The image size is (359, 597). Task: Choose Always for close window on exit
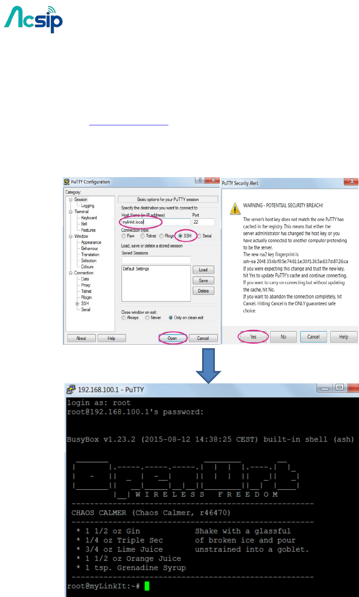(x=124, y=318)
